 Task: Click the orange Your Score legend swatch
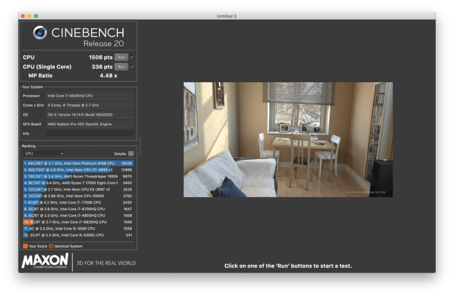click(x=26, y=247)
